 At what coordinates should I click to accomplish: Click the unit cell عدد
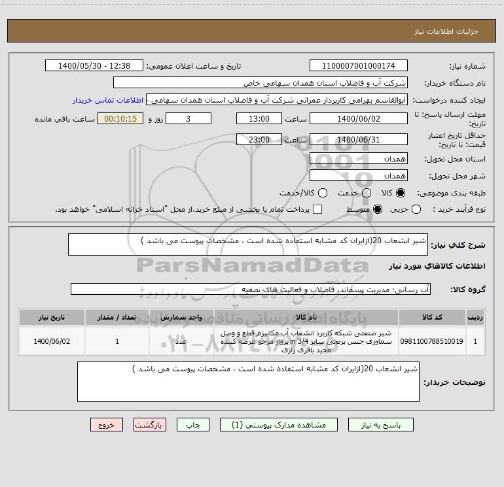click(x=181, y=341)
